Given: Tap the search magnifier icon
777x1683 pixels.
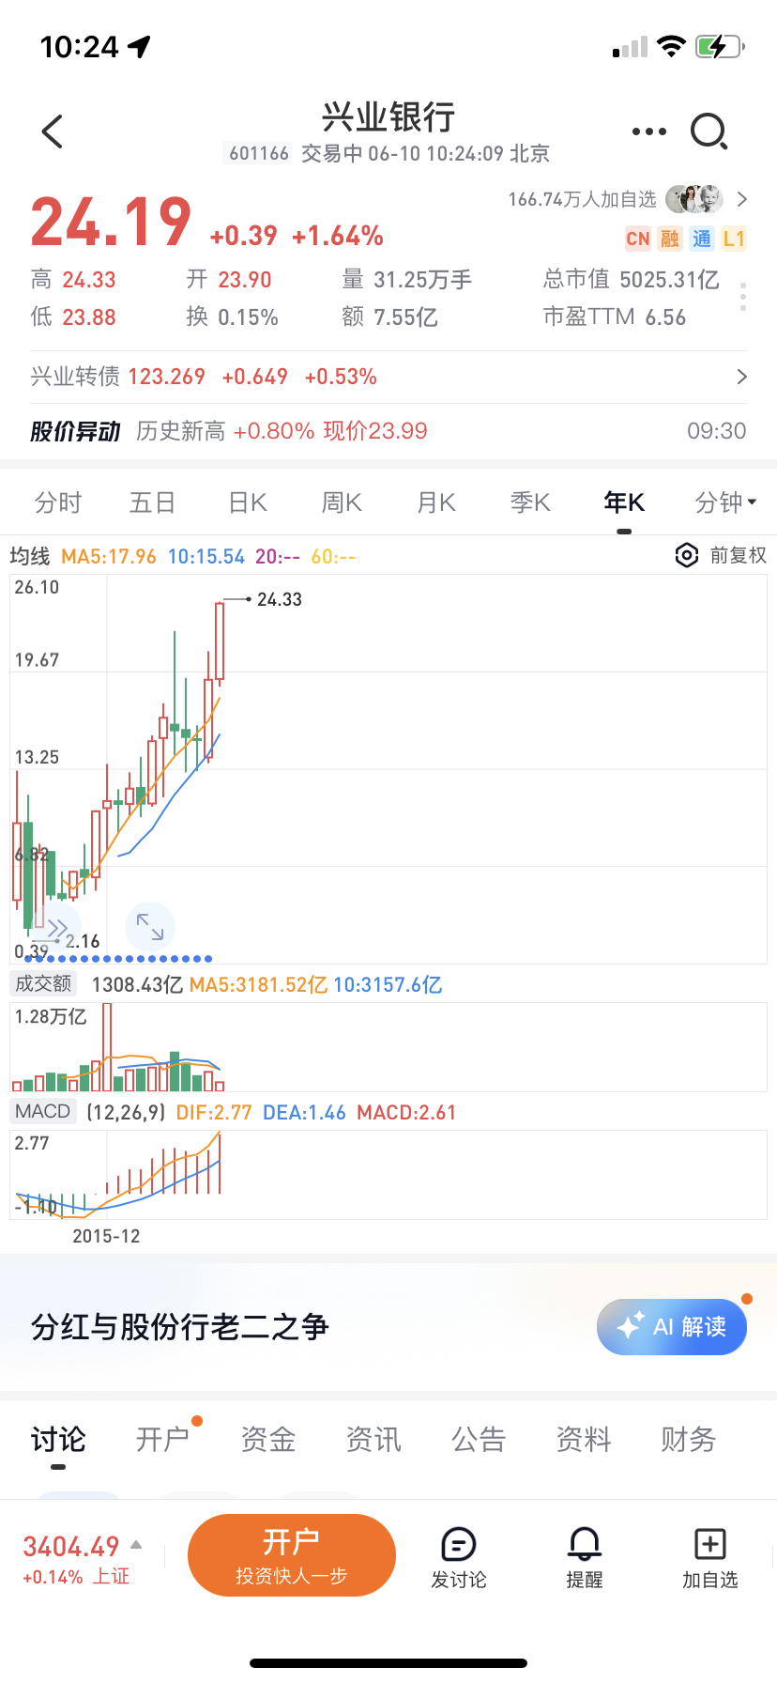Looking at the screenshot, I should [708, 131].
